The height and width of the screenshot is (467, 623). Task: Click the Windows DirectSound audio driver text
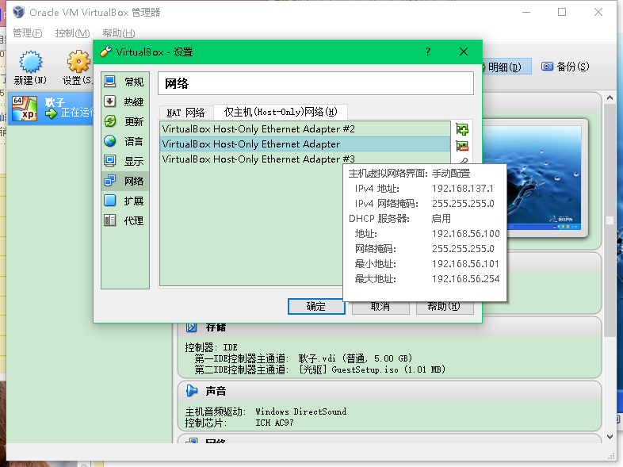point(300,411)
